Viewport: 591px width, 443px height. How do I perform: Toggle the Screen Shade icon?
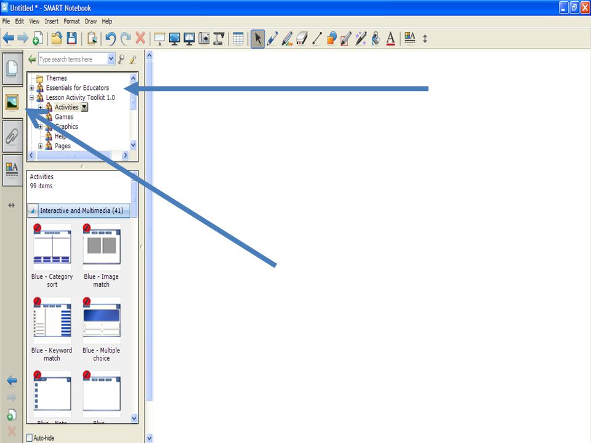159,38
